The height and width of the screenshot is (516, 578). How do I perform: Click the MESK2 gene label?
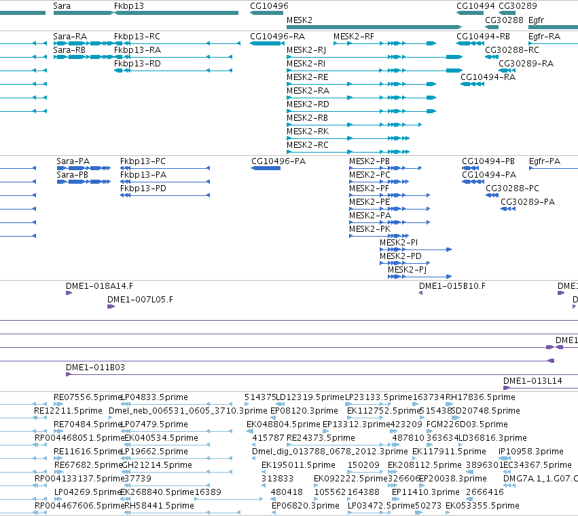[x=300, y=20]
